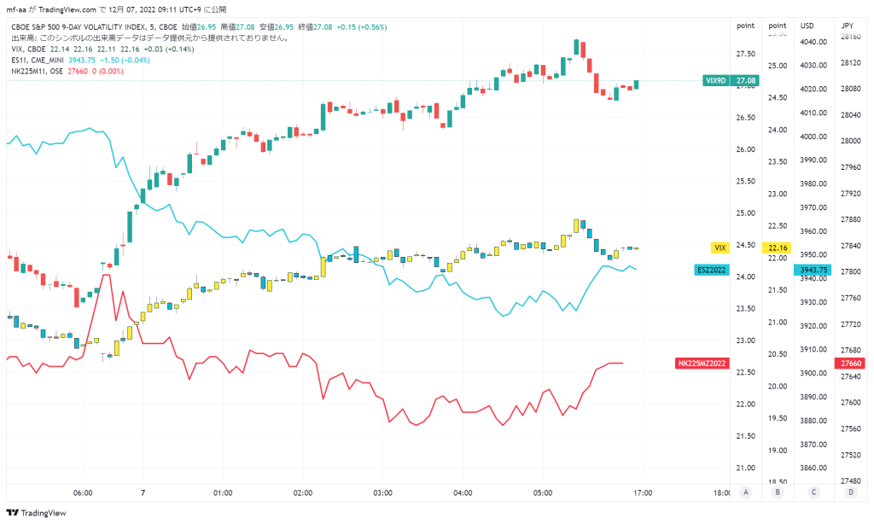This screenshot has width=874, height=524.
Task: Click the green 27.08 price tag
Action: pyautogui.click(x=745, y=81)
